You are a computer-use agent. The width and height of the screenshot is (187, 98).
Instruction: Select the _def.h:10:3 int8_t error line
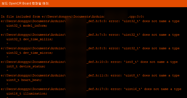(89, 62)
